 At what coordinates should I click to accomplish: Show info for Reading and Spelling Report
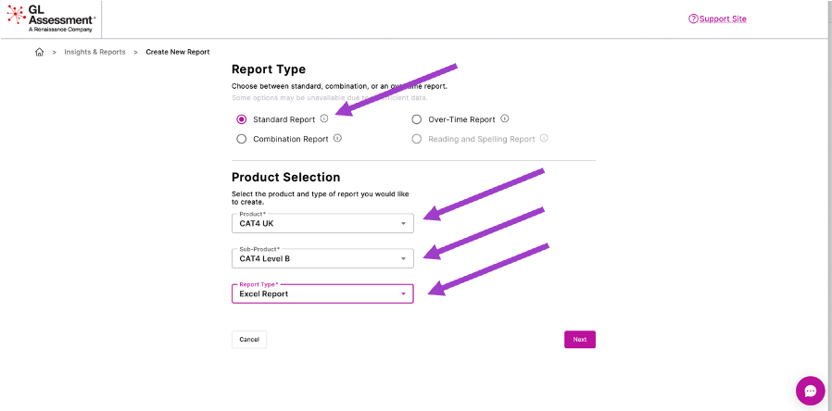(544, 139)
